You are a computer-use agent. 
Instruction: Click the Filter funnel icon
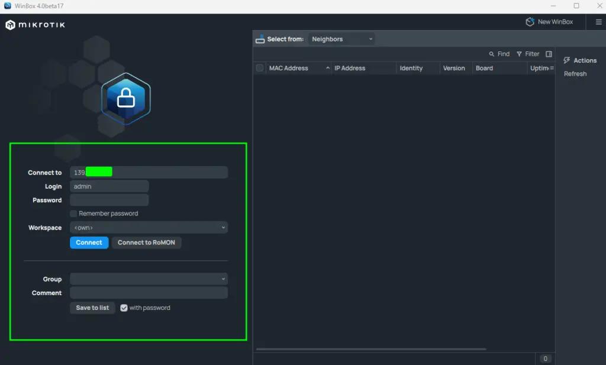click(519, 54)
